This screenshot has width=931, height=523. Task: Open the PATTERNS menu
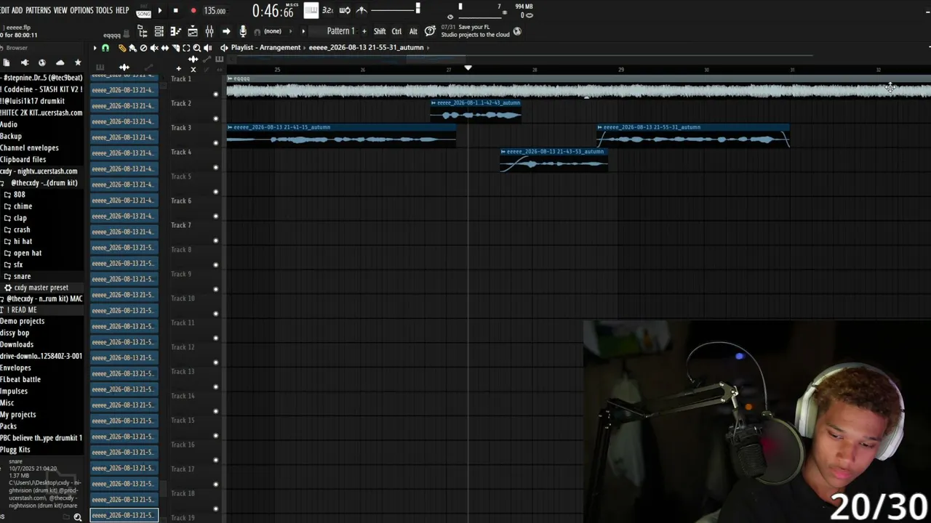point(38,10)
